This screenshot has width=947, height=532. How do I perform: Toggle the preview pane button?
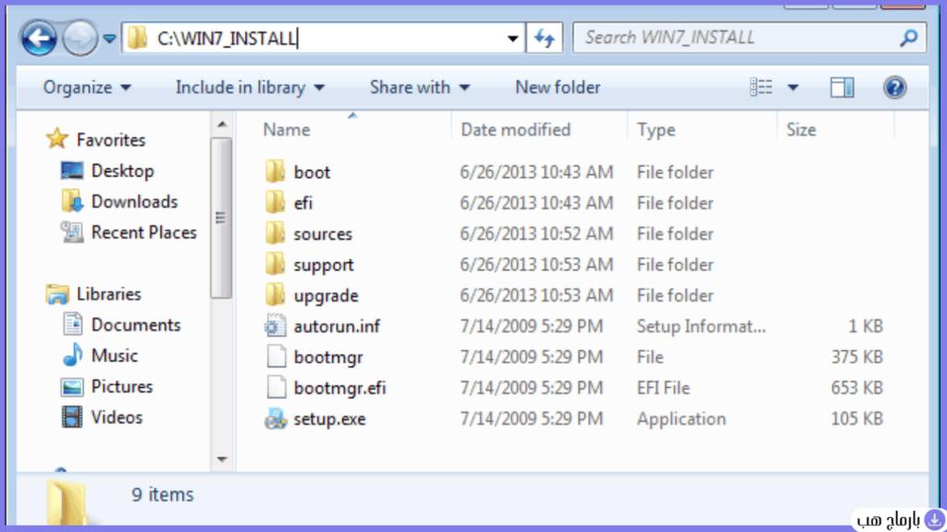tap(842, 88)
